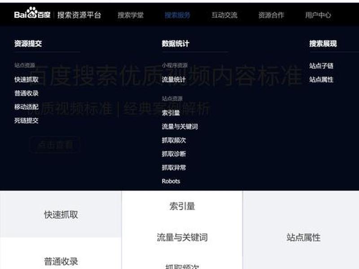Open the 抓取异常 link
The image size is (359, 269).
[x=174, y=168]
